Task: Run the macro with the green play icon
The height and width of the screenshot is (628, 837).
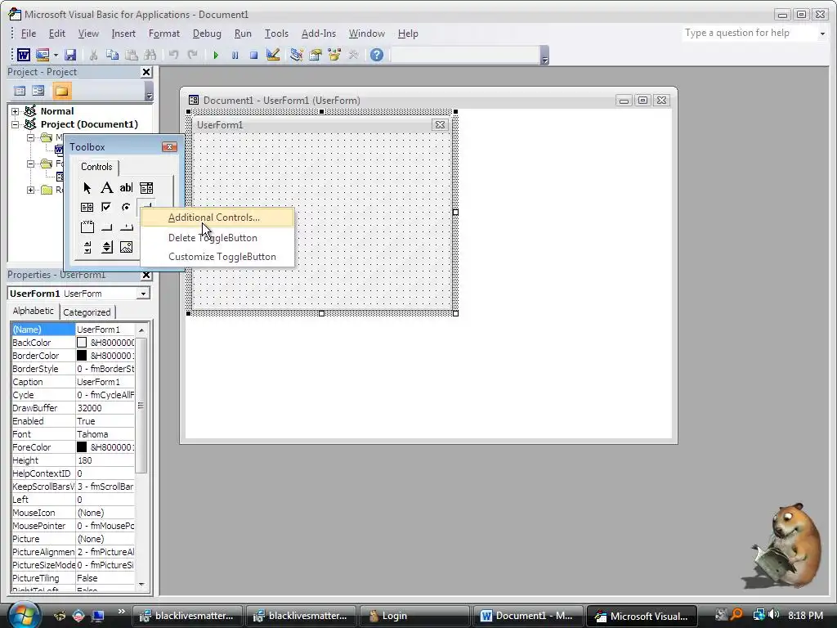Action: click(216, 55)
